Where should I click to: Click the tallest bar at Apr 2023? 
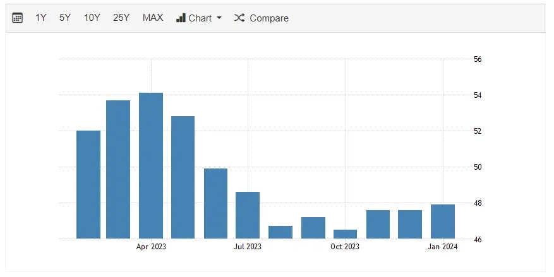pos(151,165)
